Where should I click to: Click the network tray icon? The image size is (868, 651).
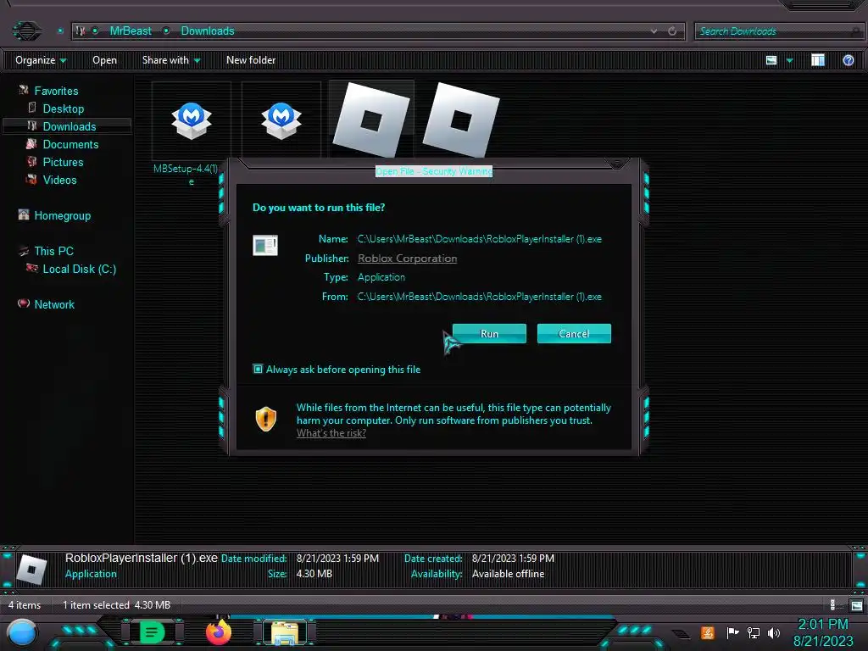click(x=754, y=632)
